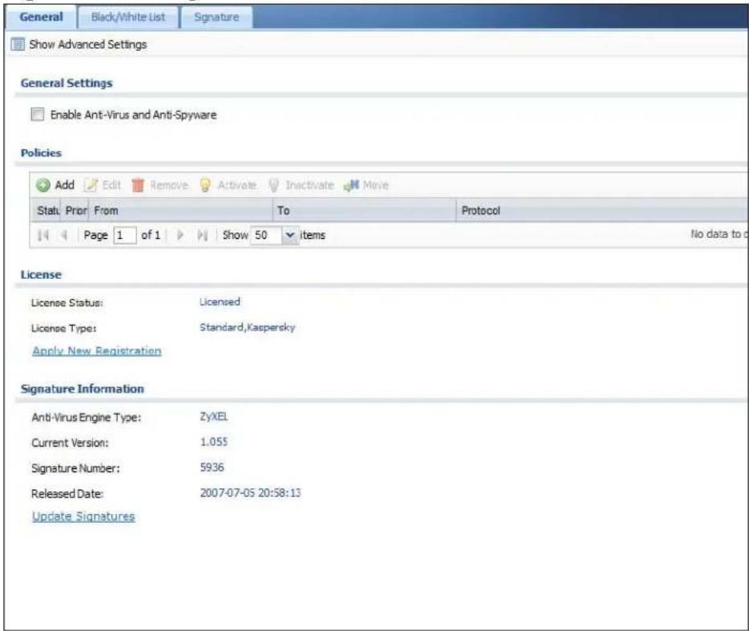Image resolution: width=749 pixels, height=631 pixels.
Task: Click the Move policy icon
Action: (351, 185)
